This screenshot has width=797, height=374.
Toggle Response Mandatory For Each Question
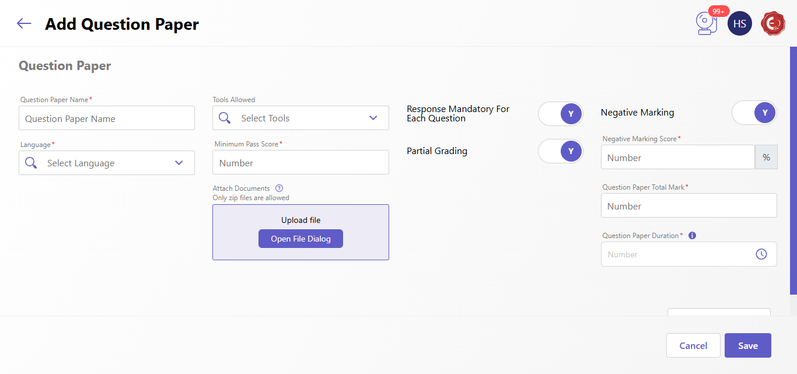(560, 114)
